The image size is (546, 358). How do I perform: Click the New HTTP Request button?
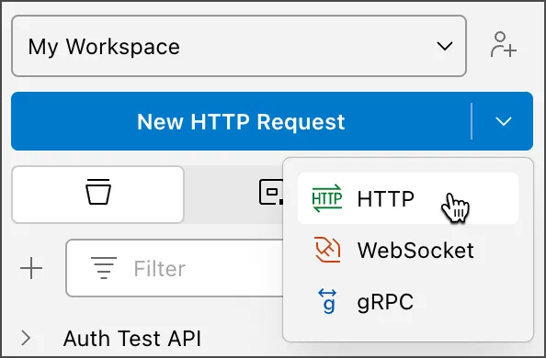[x=241, y=121]
